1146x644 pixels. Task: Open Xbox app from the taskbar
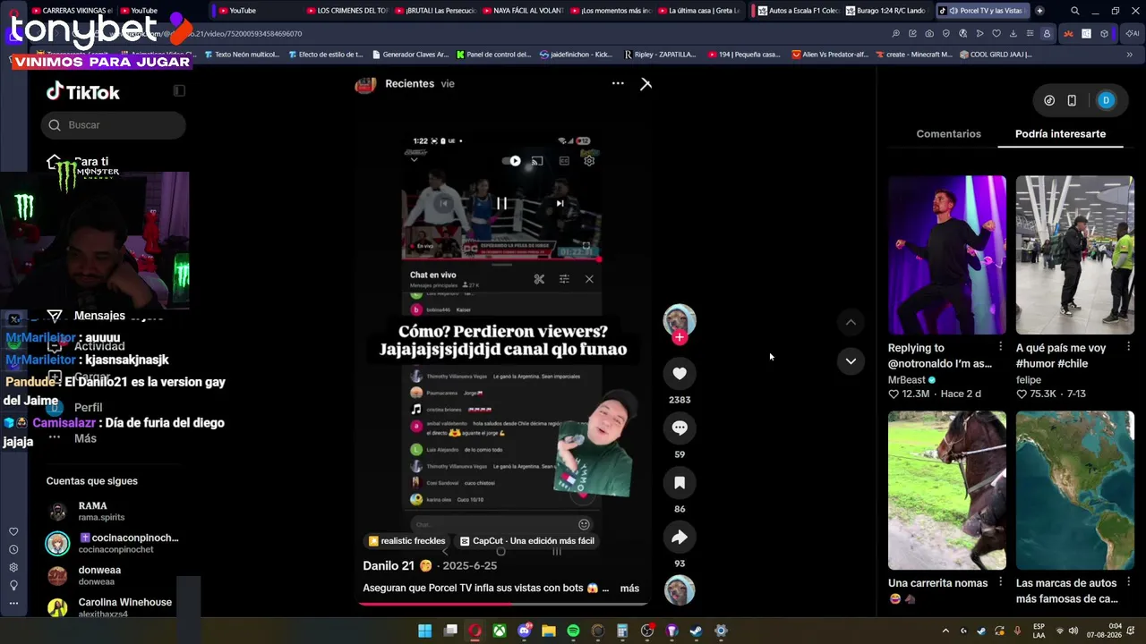click(x=499, y=631)
